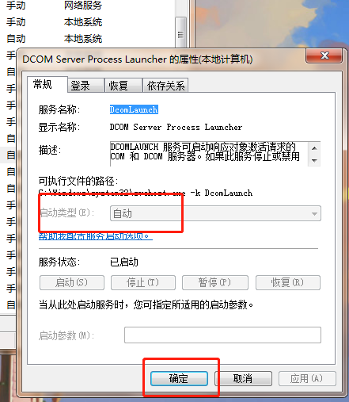Cancel with the 取消 button

point(243,378)
